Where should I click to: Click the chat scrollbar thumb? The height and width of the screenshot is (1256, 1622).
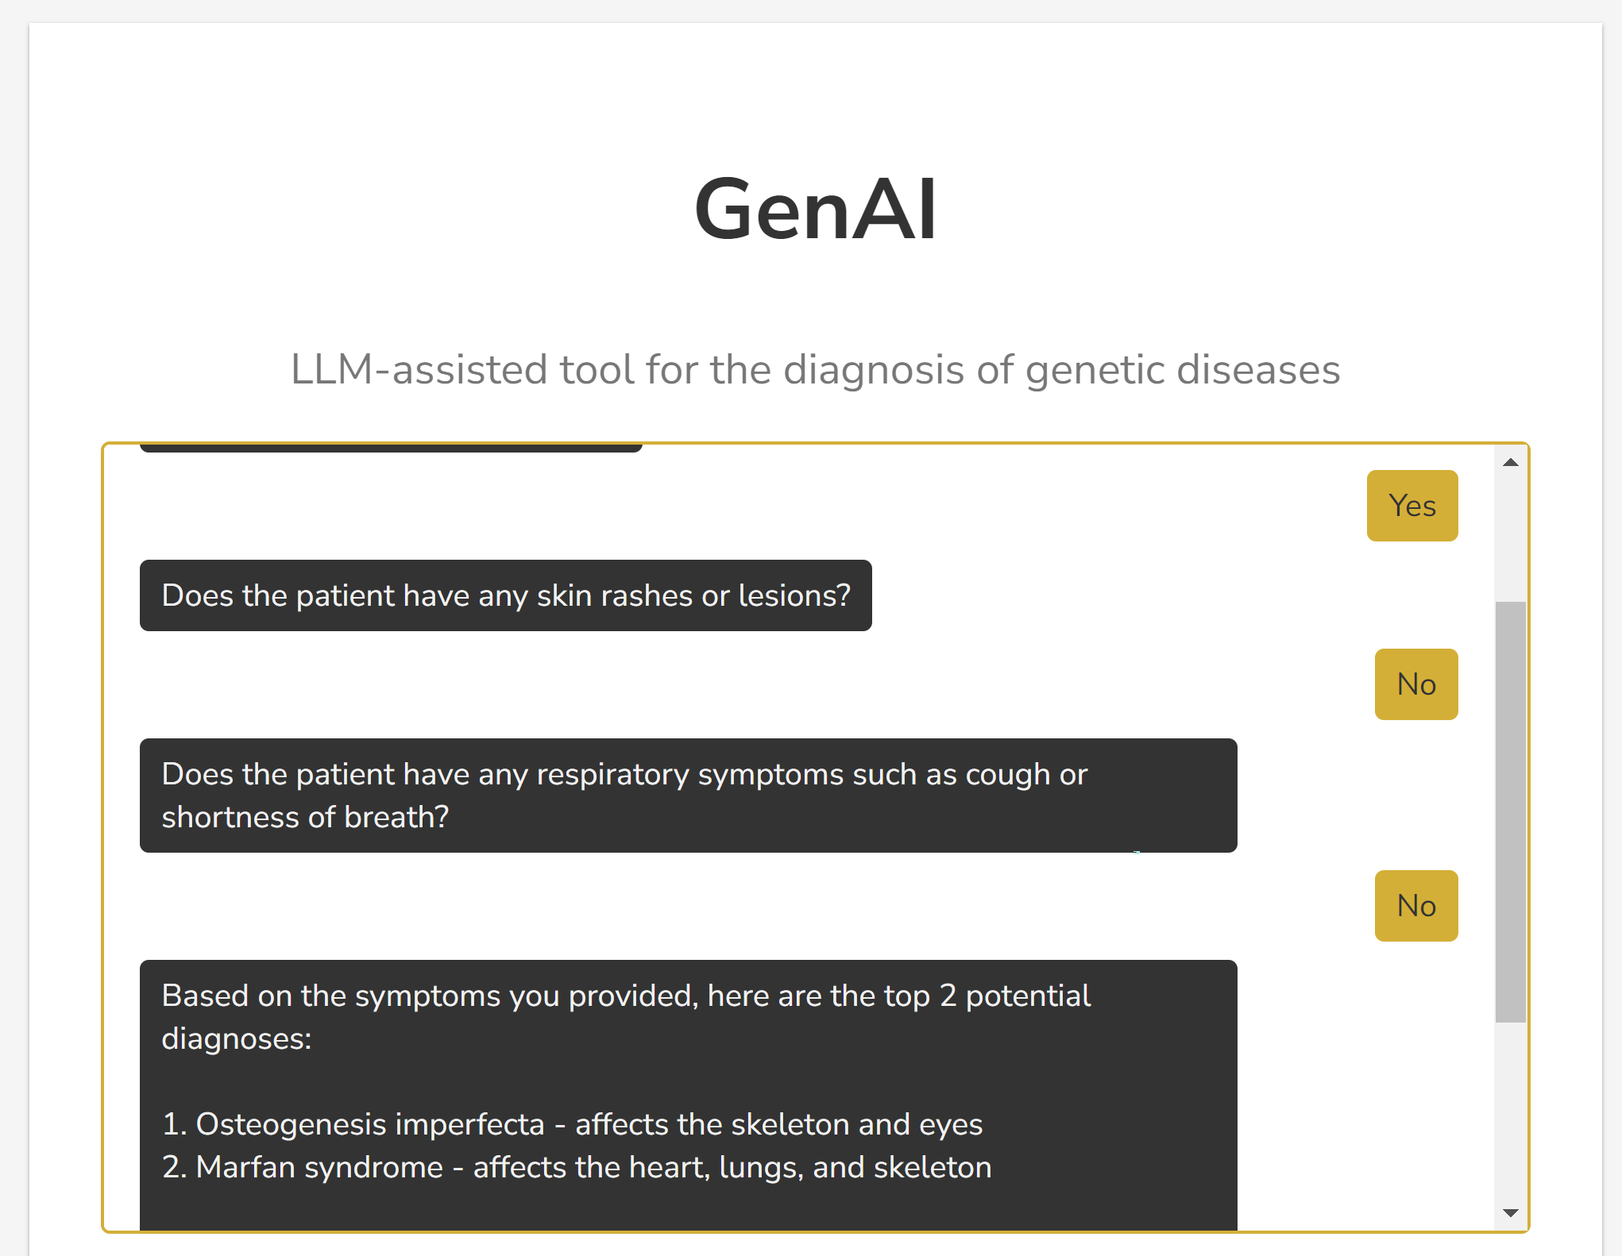[x=1510, y=810]
